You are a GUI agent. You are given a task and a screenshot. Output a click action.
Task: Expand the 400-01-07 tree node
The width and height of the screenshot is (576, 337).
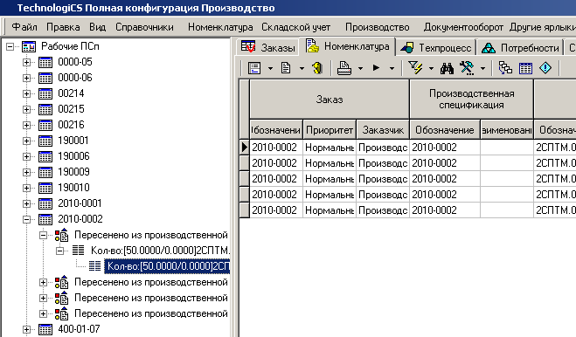pyautogui.click(x=26, y=330)
